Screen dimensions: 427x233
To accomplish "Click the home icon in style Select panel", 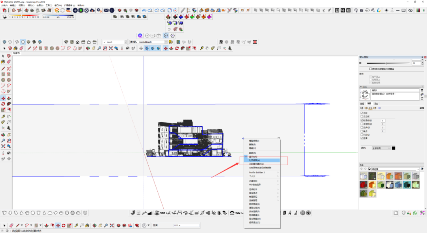I will [369, 169].
